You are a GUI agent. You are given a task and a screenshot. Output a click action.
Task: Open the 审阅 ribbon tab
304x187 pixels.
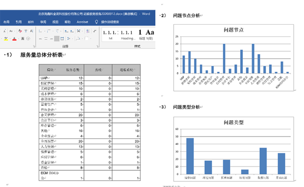coord(43,22)
